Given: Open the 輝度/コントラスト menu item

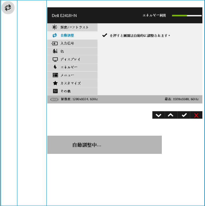Looking at the screenshot, I should coord(72,27).
